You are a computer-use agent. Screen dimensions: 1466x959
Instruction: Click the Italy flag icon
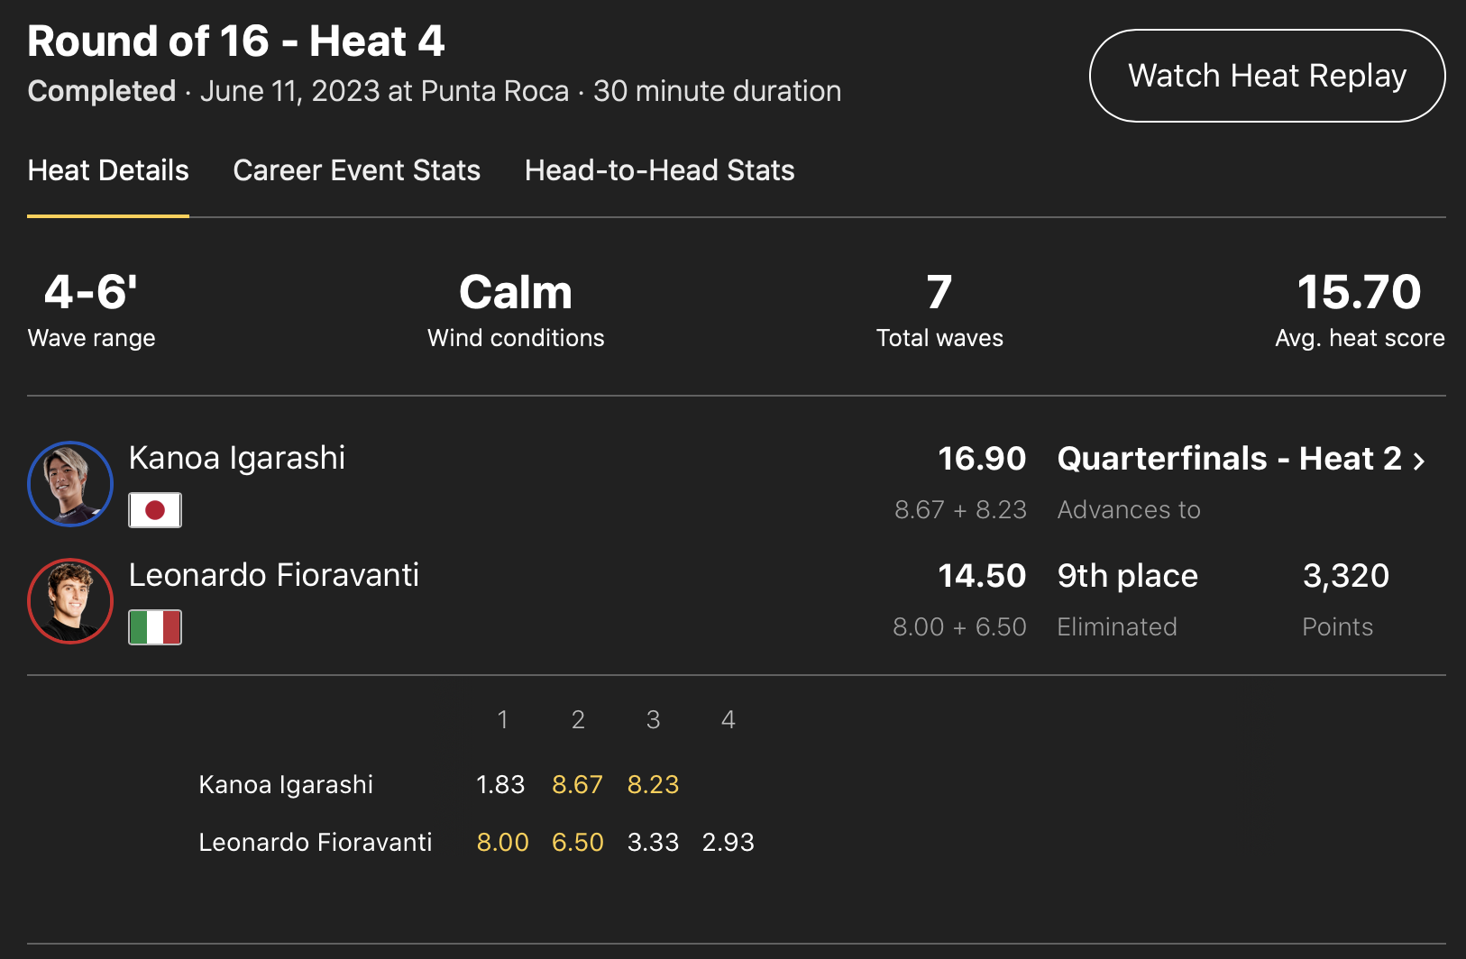[155, 627]
